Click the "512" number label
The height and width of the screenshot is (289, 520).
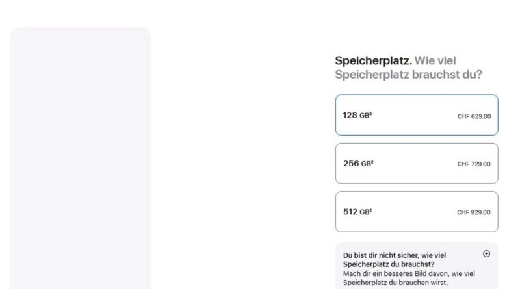pos(350,212)
